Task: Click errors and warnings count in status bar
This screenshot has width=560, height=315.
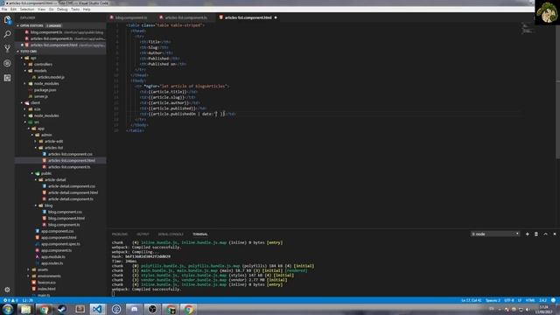Action: pyautogui.click(x=10, y=300)
